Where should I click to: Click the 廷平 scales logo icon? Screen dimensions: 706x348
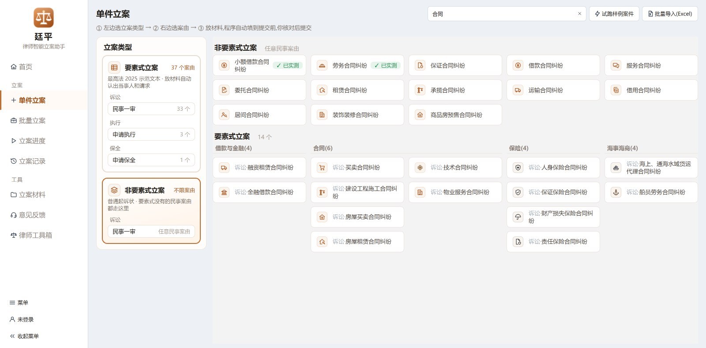(44, 18)
